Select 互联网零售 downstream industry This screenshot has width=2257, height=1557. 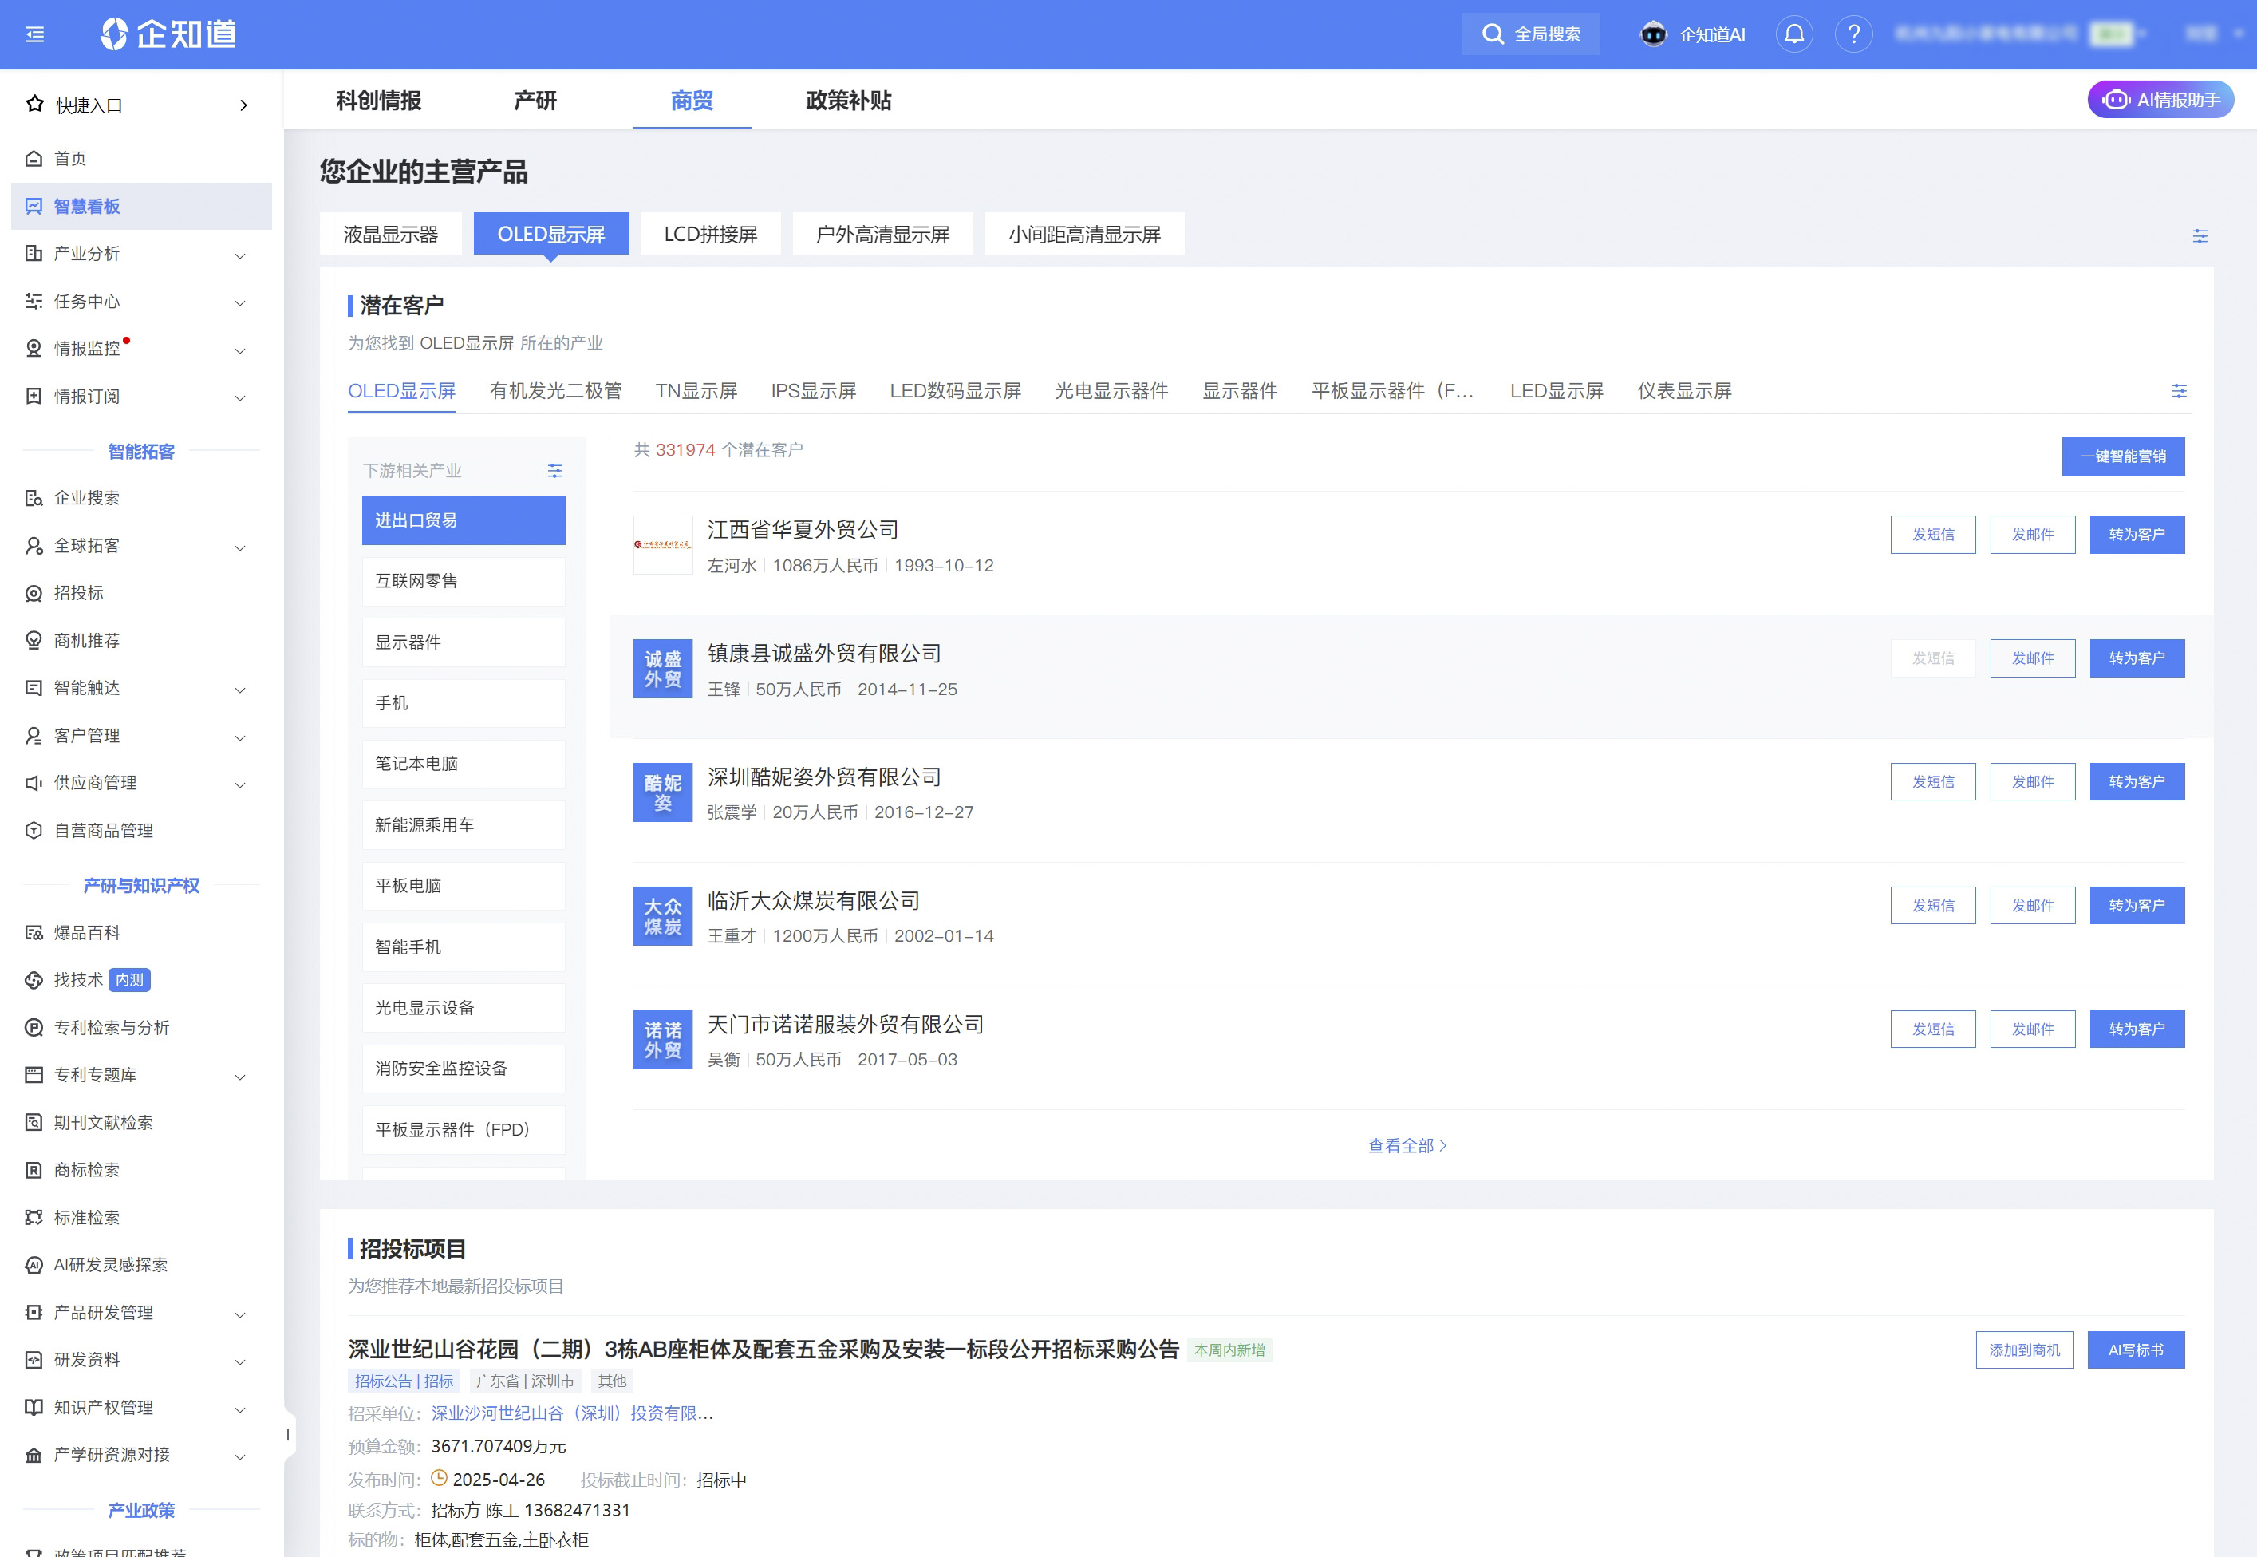464,582
